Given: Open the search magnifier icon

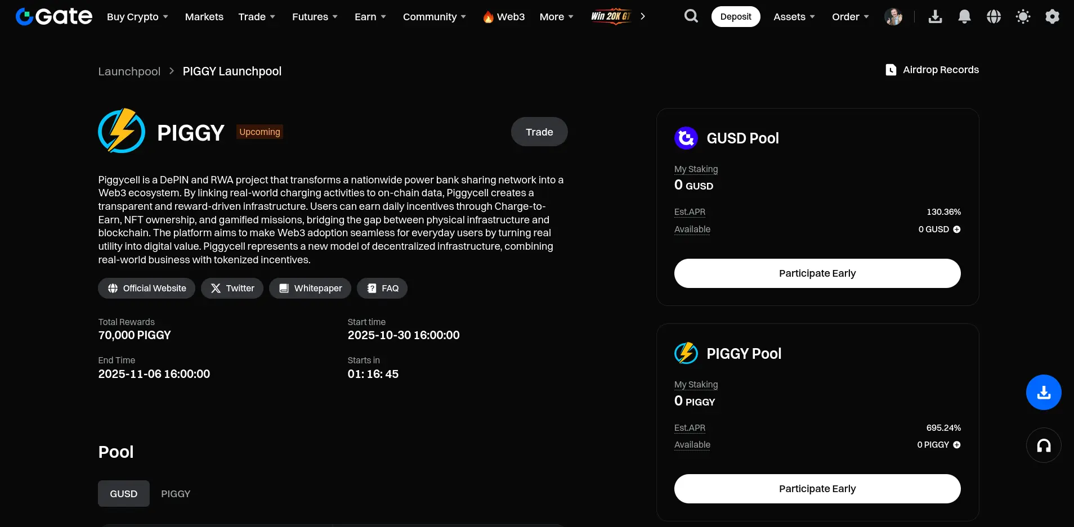Looking at the screenshot, I should tap(691, 16).
